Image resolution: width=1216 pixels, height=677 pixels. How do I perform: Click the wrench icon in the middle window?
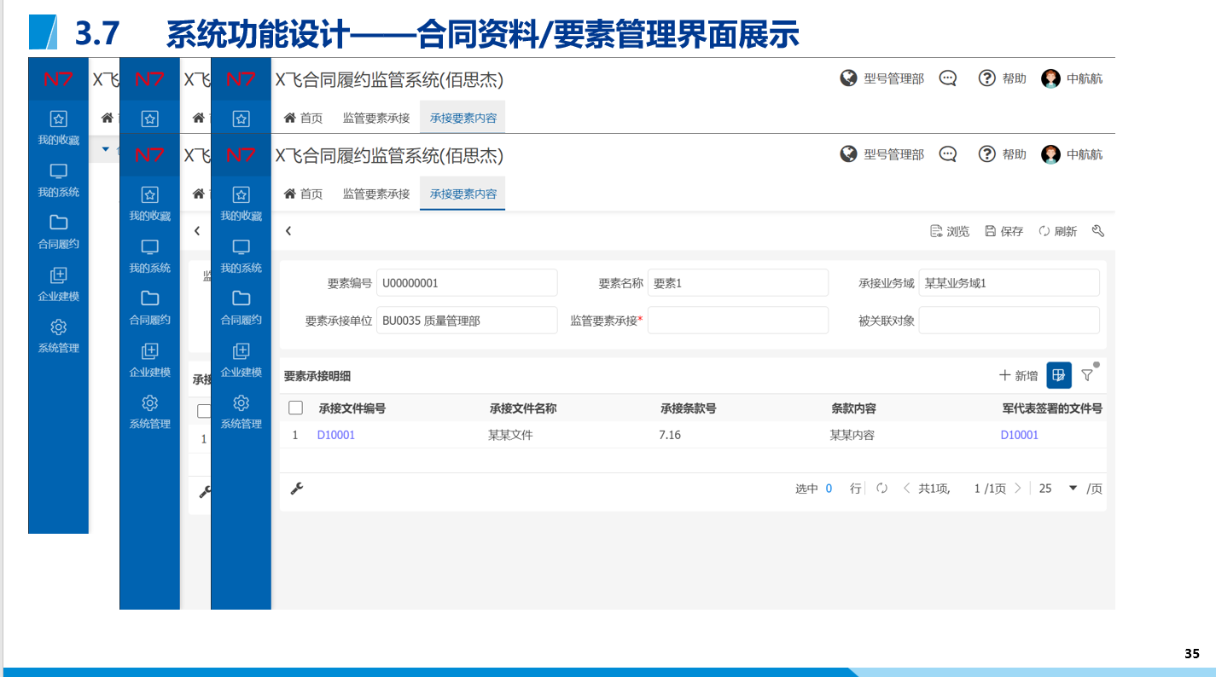point(205,491)
